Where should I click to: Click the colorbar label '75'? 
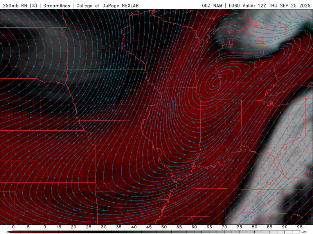tap(239, 227)
